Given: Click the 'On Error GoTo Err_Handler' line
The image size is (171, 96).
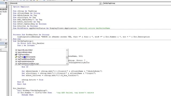Looking at the screenshot, I should point(31,43).
